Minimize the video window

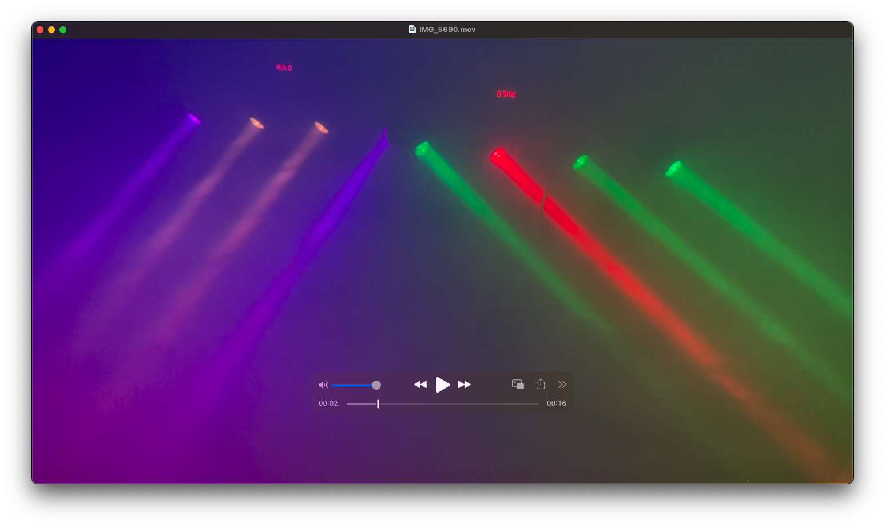coord(51,30)
